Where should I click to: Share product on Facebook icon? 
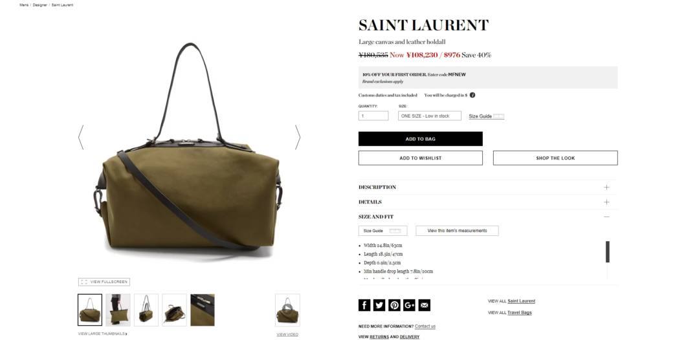click(364, 305)
